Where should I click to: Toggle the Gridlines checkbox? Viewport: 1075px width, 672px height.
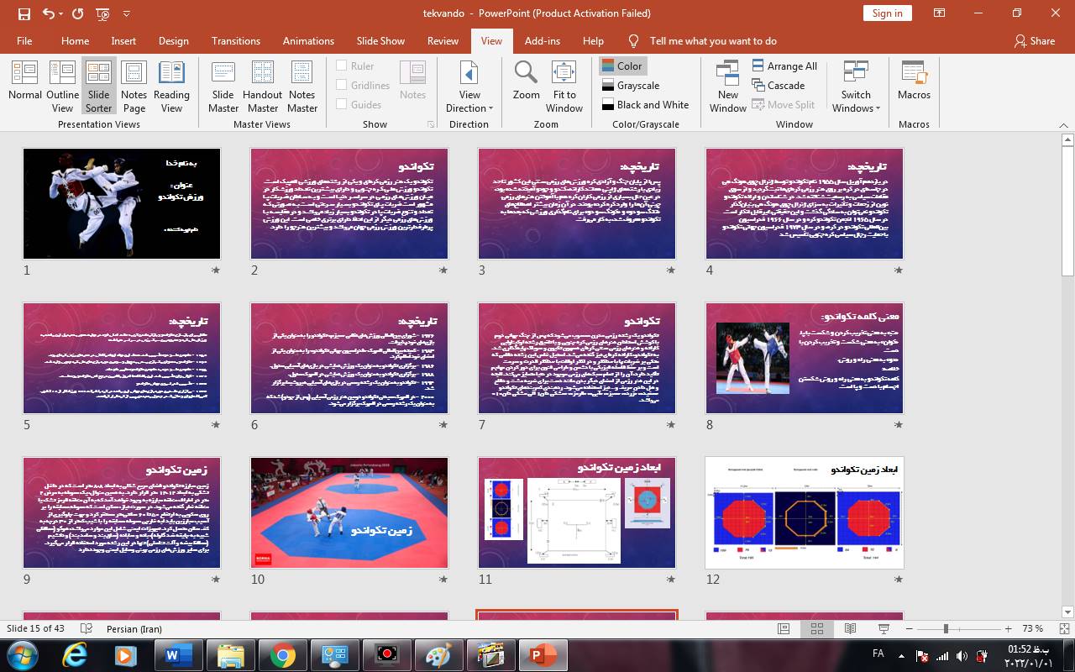pos(342,85)
